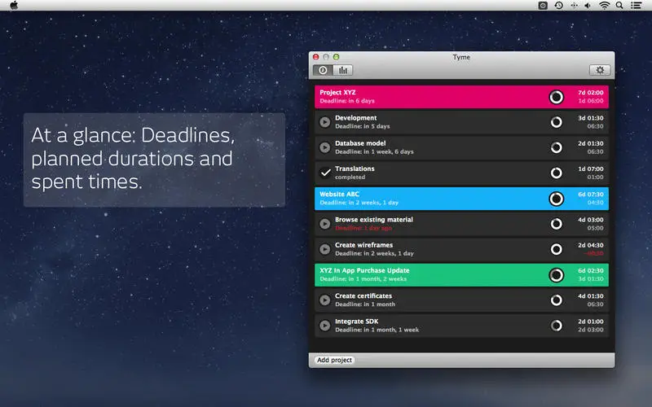
Task: Switch to the statistics chart tab
Action: tap(342, 70)
